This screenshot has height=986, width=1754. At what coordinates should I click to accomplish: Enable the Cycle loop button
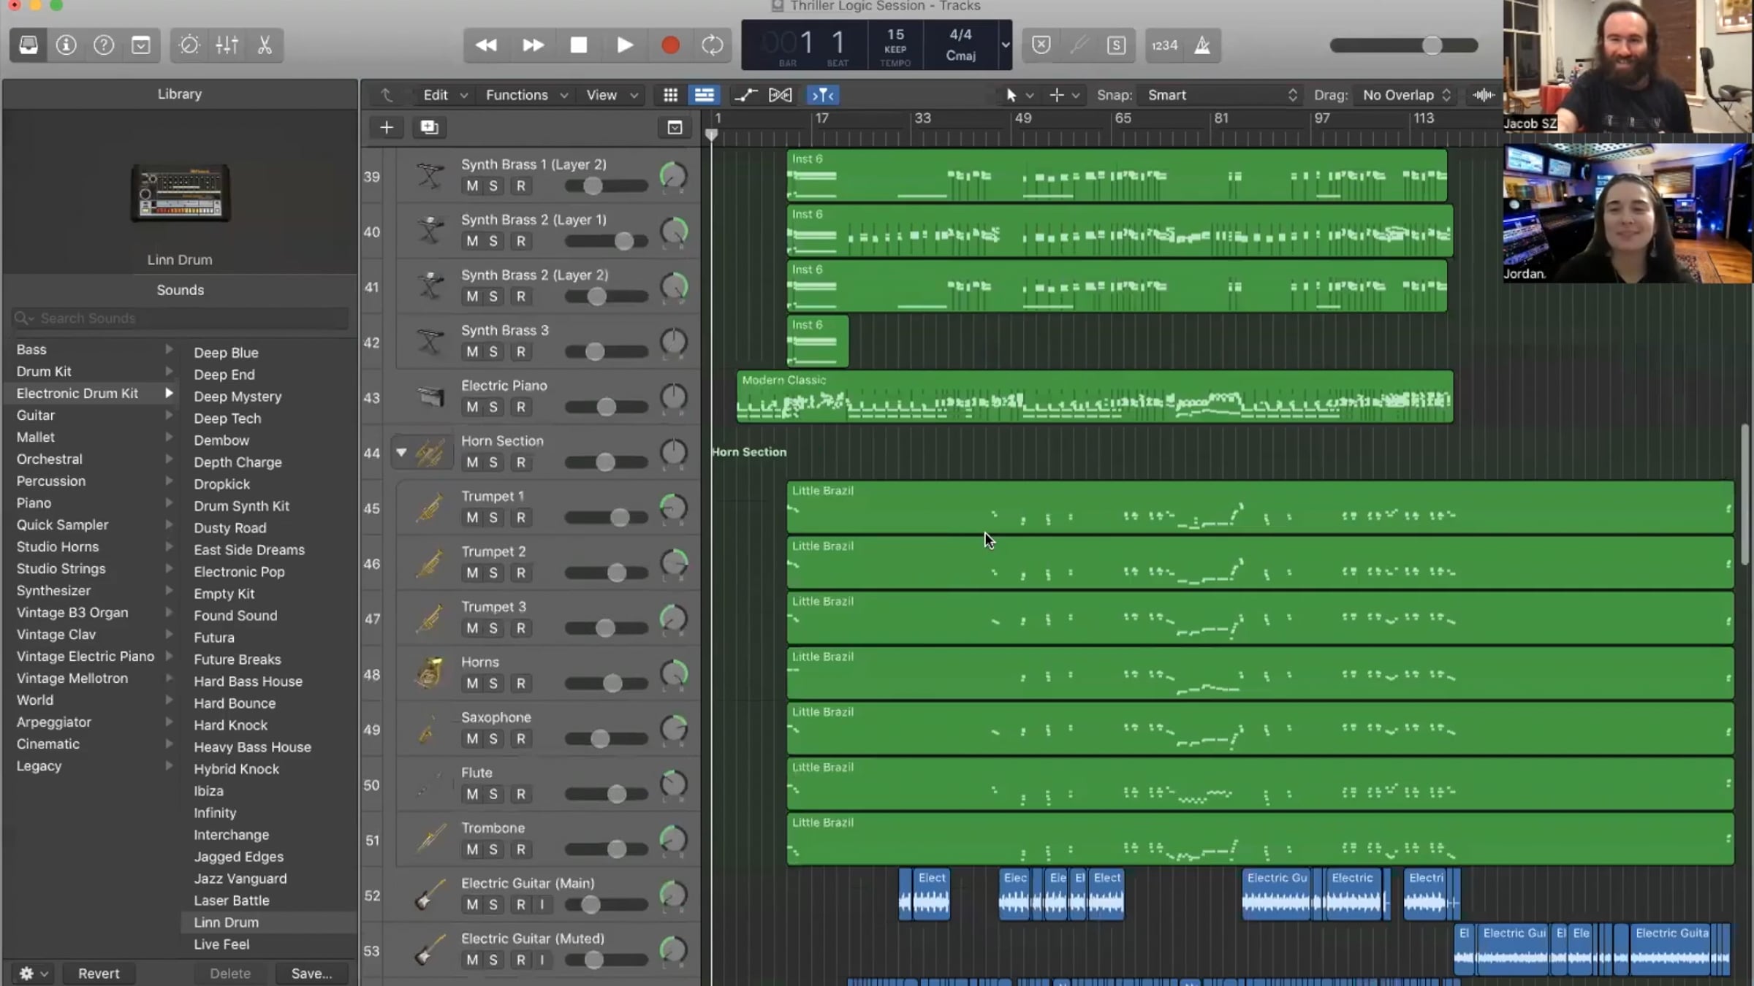point(712,45)
